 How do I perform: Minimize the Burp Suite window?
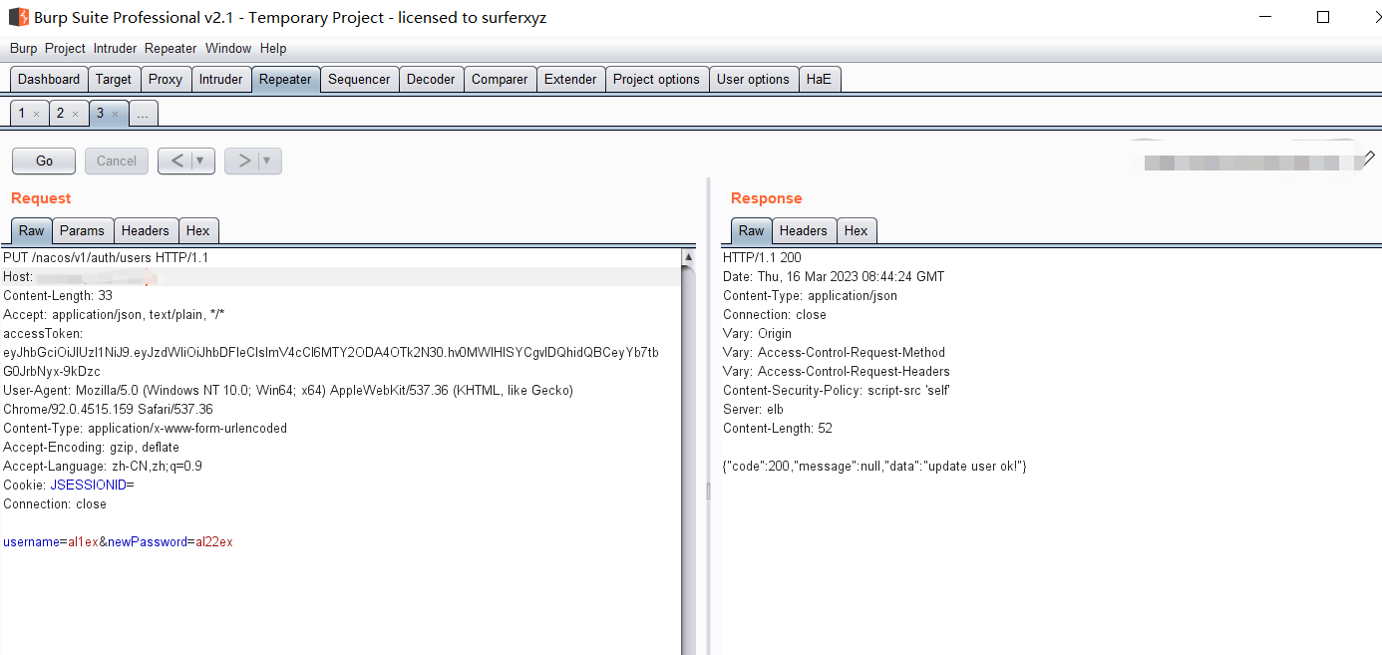click(x=1264, y=17)
